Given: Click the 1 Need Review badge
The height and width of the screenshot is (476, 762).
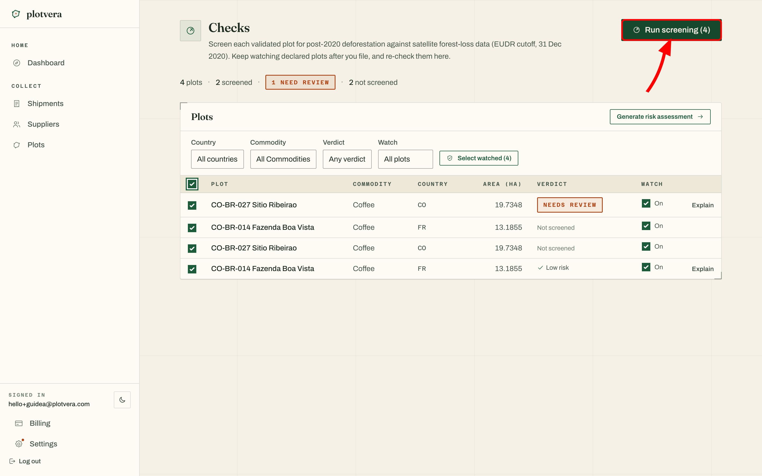Looking at the screenshot, I should tap(300, 82).
